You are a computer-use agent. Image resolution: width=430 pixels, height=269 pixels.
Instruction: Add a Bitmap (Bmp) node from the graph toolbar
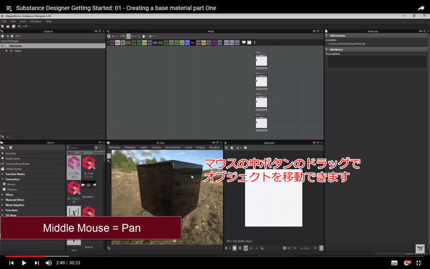(112, 43)
